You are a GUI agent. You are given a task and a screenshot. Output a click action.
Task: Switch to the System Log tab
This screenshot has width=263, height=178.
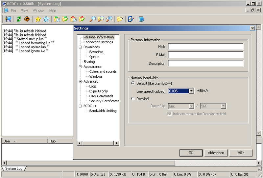tap(14, 168)
